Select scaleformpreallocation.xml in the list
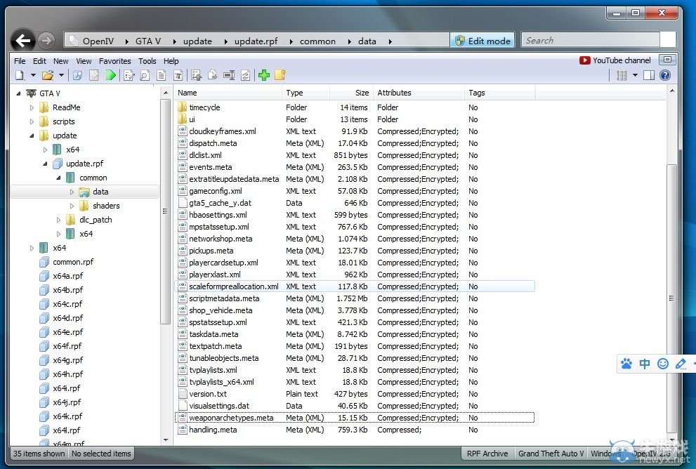Screen dimensions: 696x469 pos(354,286)
